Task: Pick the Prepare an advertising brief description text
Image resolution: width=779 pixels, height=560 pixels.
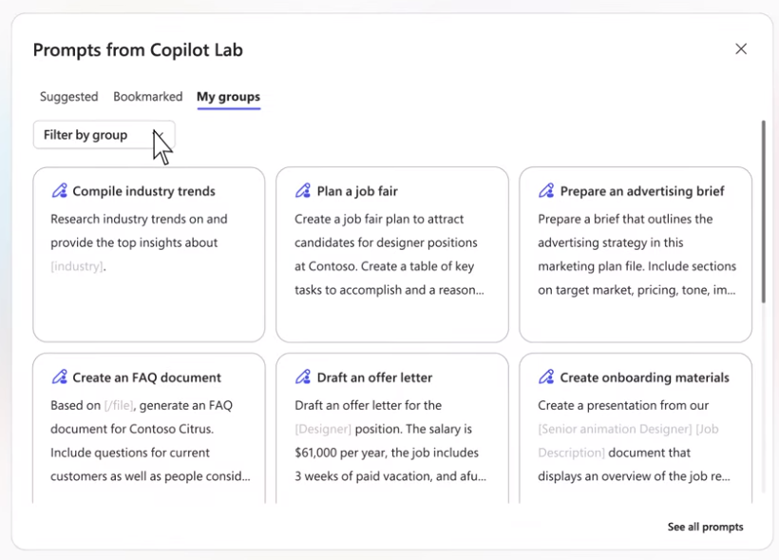Action: (636, 255)
